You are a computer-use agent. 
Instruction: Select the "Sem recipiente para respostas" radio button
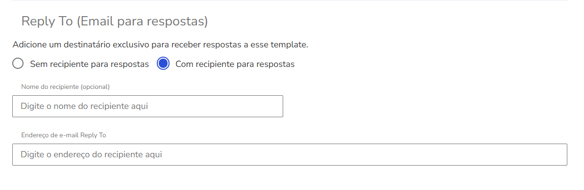click(18, 64)
